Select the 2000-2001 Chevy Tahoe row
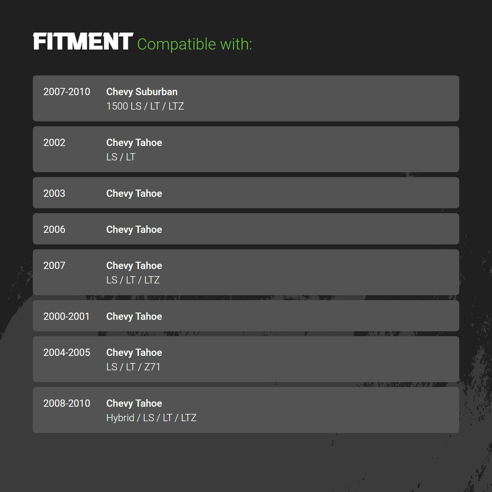492x492 pixels. pos(246,316)
